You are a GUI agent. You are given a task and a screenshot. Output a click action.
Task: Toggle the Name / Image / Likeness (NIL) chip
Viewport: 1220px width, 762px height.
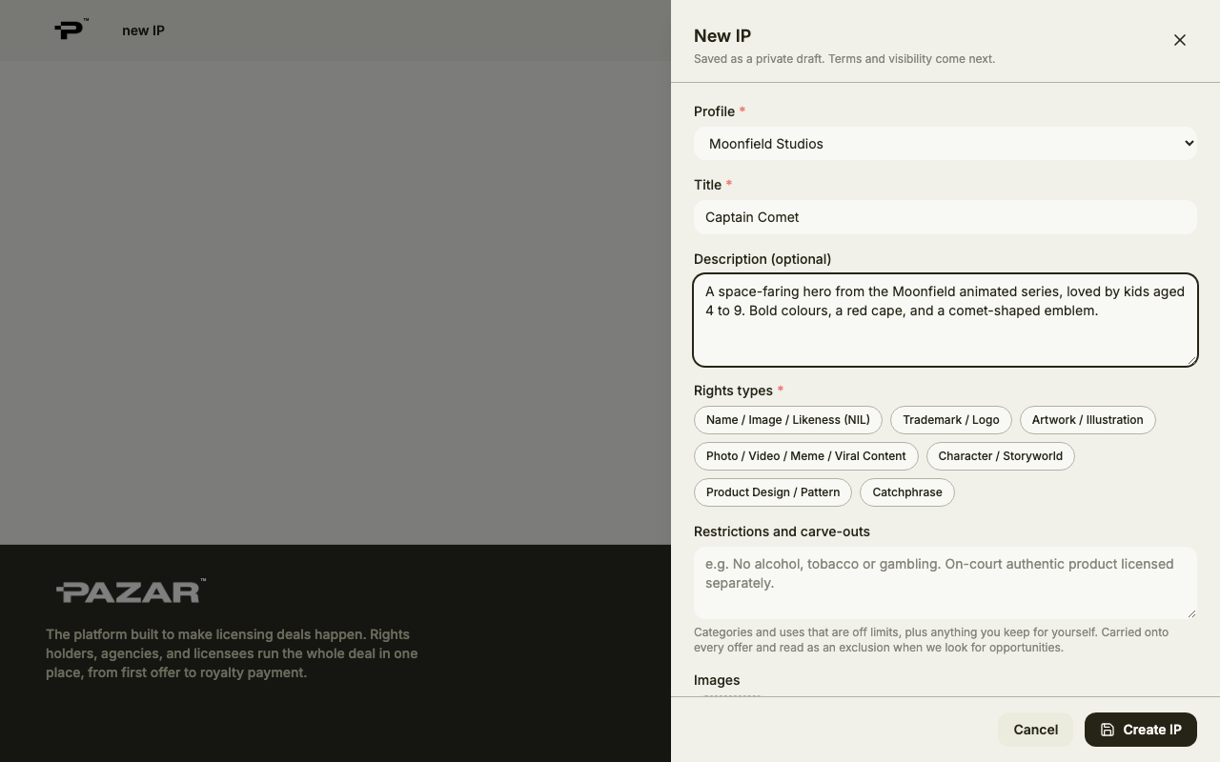coord(788,420)
